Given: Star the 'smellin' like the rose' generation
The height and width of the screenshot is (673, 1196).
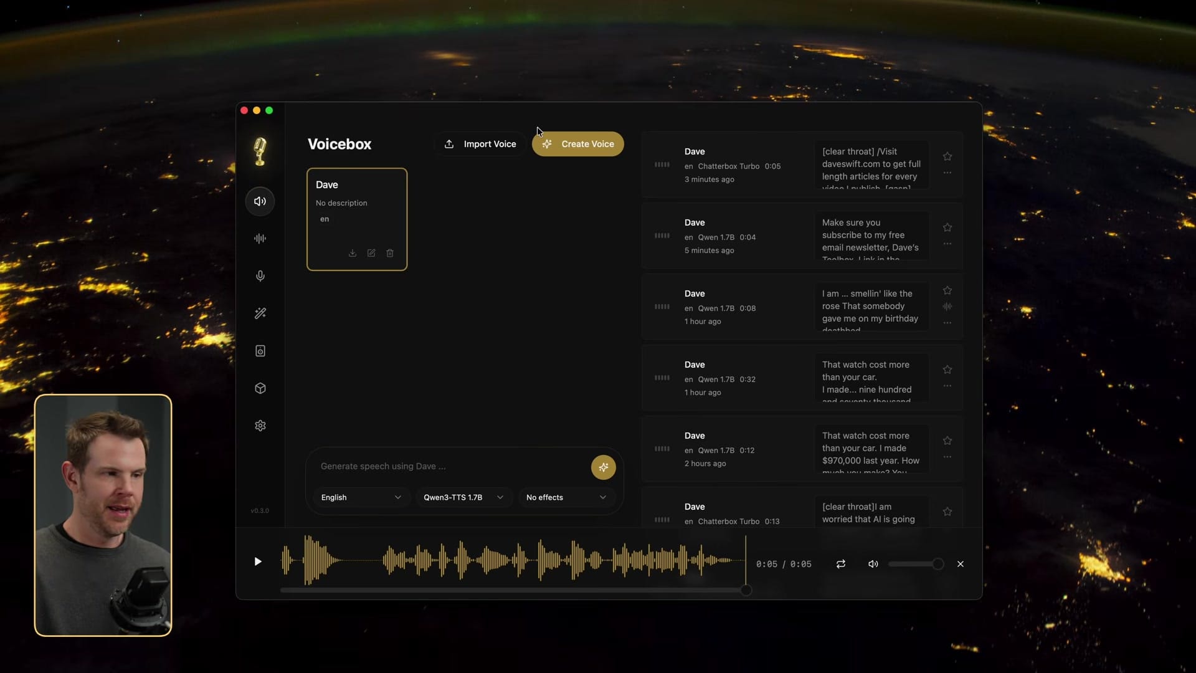Looking at the screenshot, I should point(947,290).
